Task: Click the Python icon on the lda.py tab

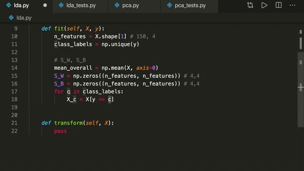Action: (x=9, y=5)
